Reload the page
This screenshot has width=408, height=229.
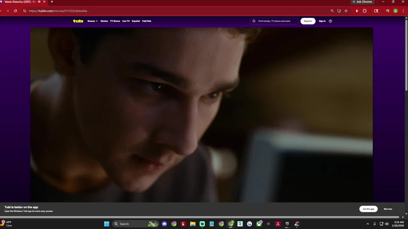(15, 11)
